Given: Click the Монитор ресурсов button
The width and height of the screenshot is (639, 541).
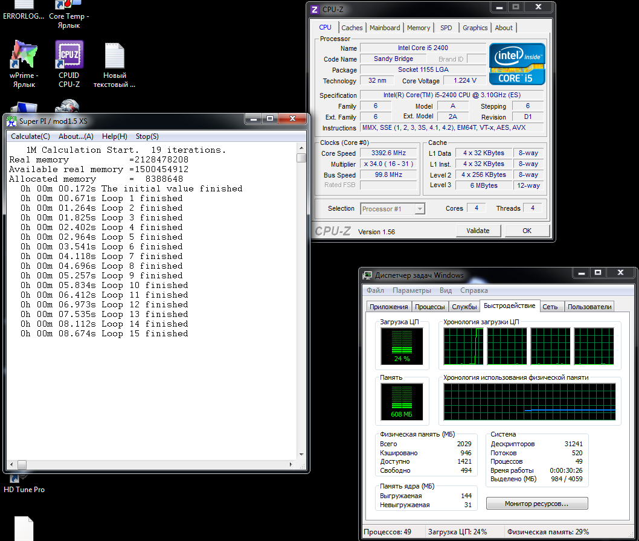Looking at the screenshot, I should (537, 504).
